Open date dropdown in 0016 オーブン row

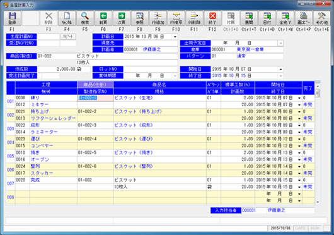(299, 160)
